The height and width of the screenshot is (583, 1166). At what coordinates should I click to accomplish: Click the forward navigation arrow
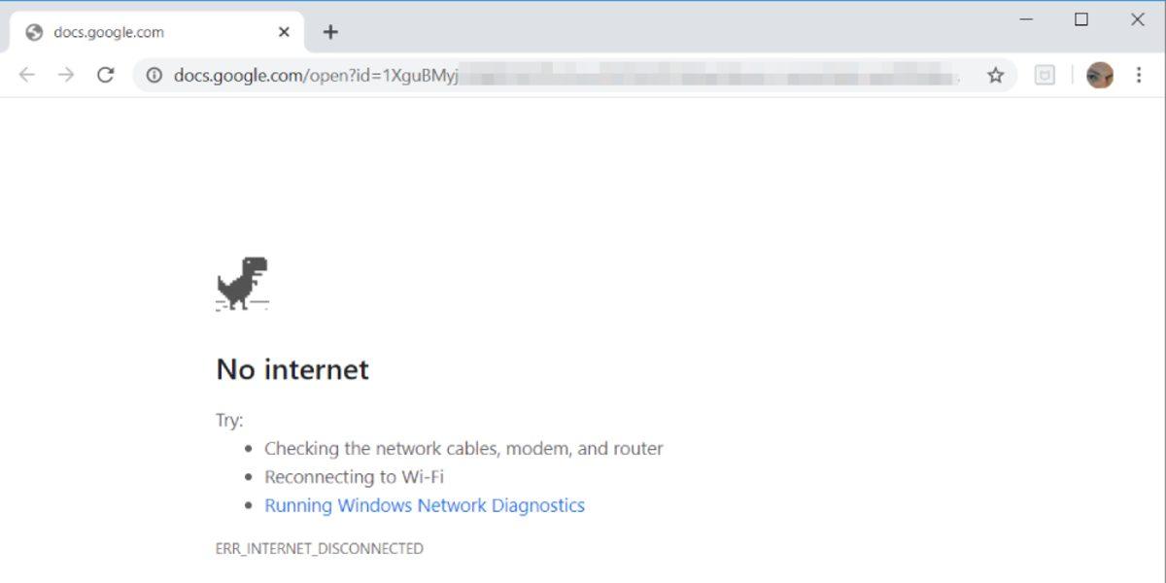(x=66, y=75)
